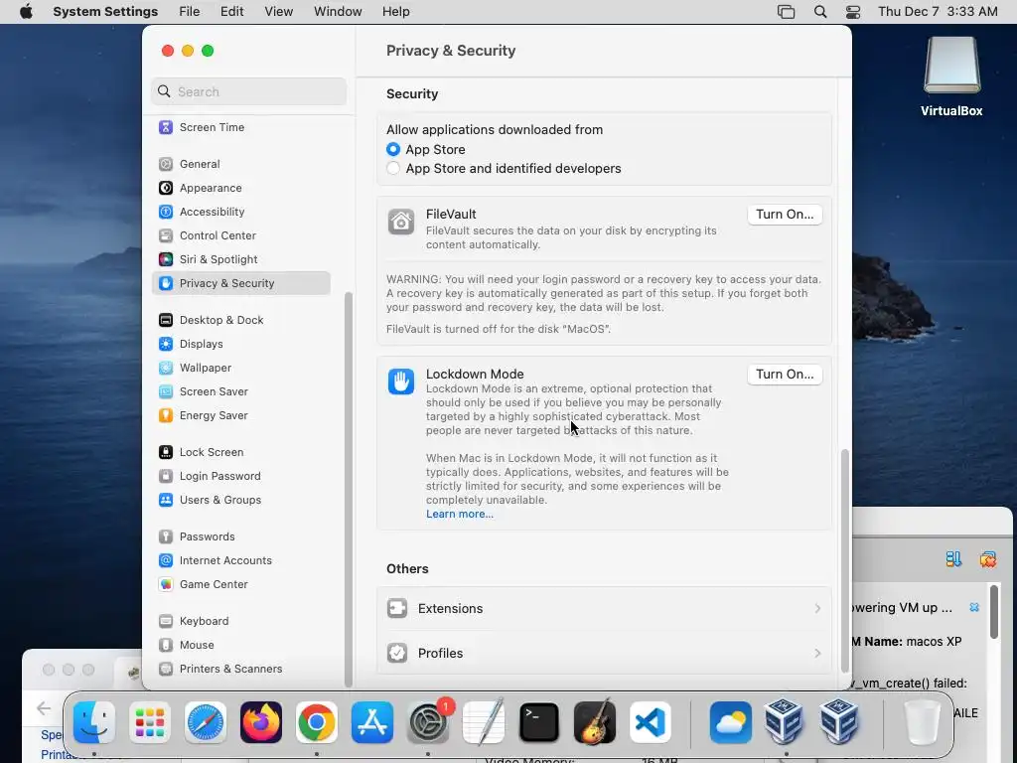1017x763 pixels.
Task: Launch Terminal from the Dock
Action: click(539, 722)
